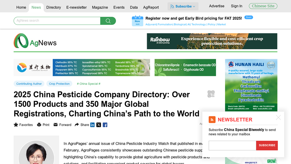Open the # China Special # topic
Viewport: 291px width, 164px height.
[88, 84]
